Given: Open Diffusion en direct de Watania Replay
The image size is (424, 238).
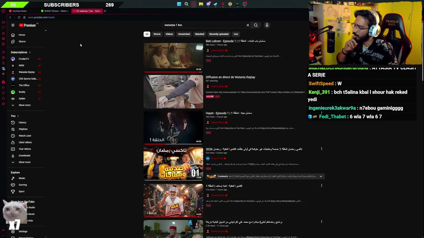Looking at the screenshot, I should click(230, 77).
